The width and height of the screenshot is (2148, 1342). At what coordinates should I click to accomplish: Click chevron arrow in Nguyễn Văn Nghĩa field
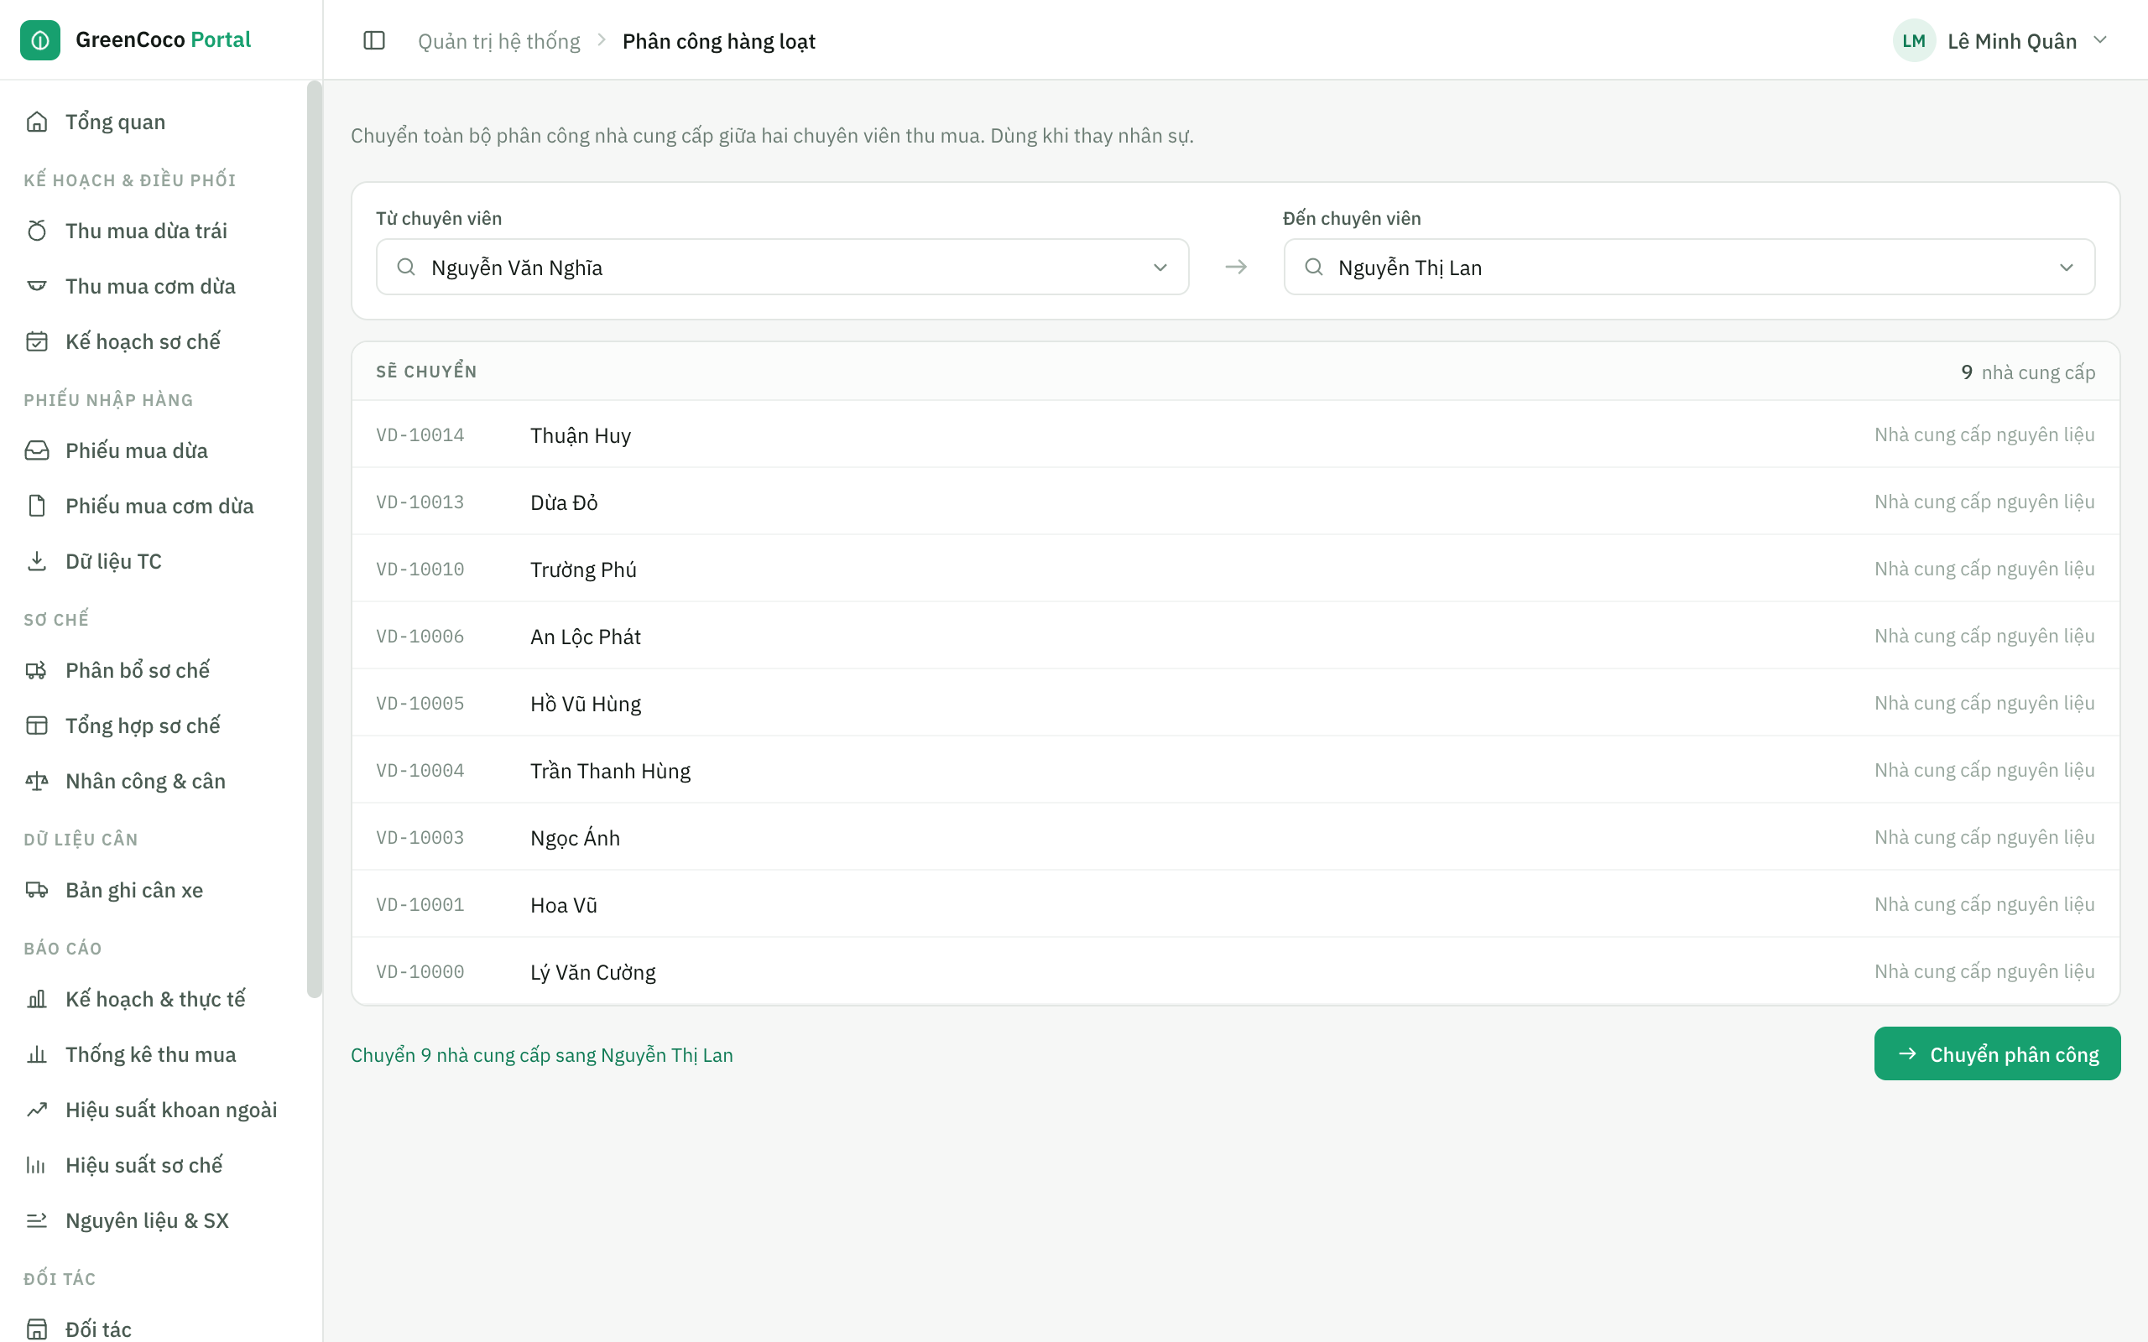click(1160, 268)
